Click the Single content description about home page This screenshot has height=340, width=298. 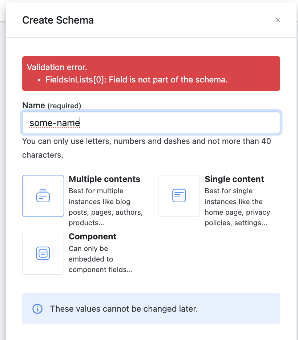click(x=237, y=207)
